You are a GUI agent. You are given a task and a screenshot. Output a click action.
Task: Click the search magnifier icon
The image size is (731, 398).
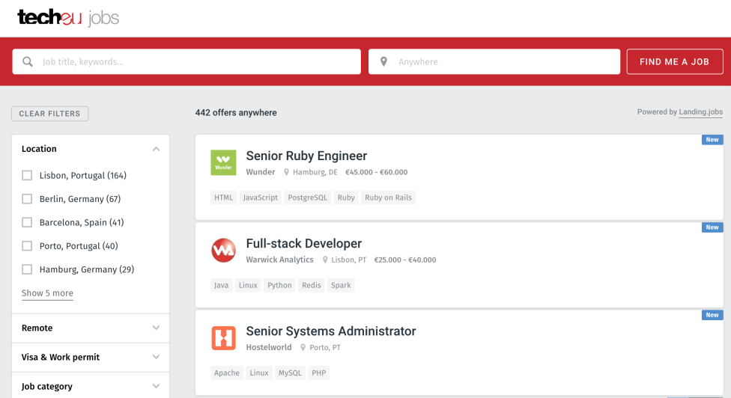[x=28, y=61]
